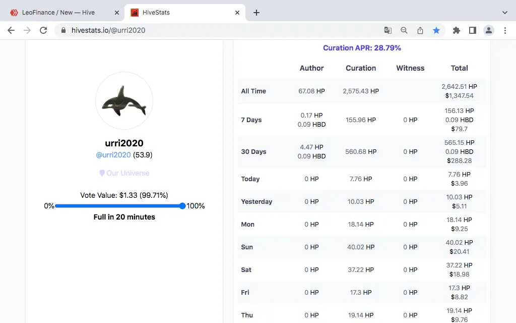
Task: Reload the HiveStats page
Action: [43, 30]
